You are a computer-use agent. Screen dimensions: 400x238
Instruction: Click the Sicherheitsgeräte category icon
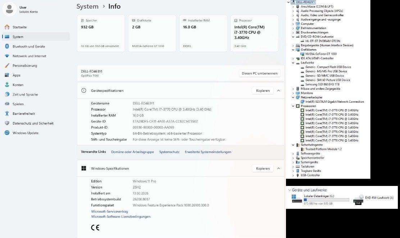(298, 145)
